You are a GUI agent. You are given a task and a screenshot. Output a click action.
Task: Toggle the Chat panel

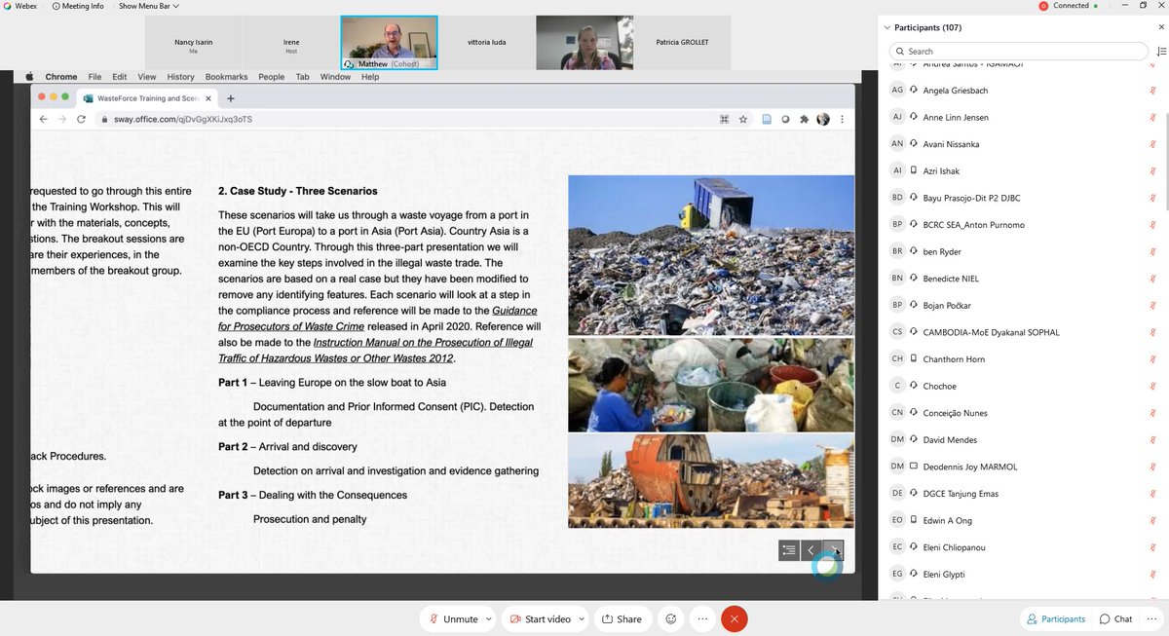click(x=1116, y=618)
